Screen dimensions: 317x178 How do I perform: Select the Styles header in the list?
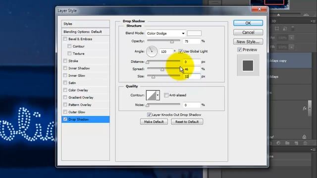point(86,24)
